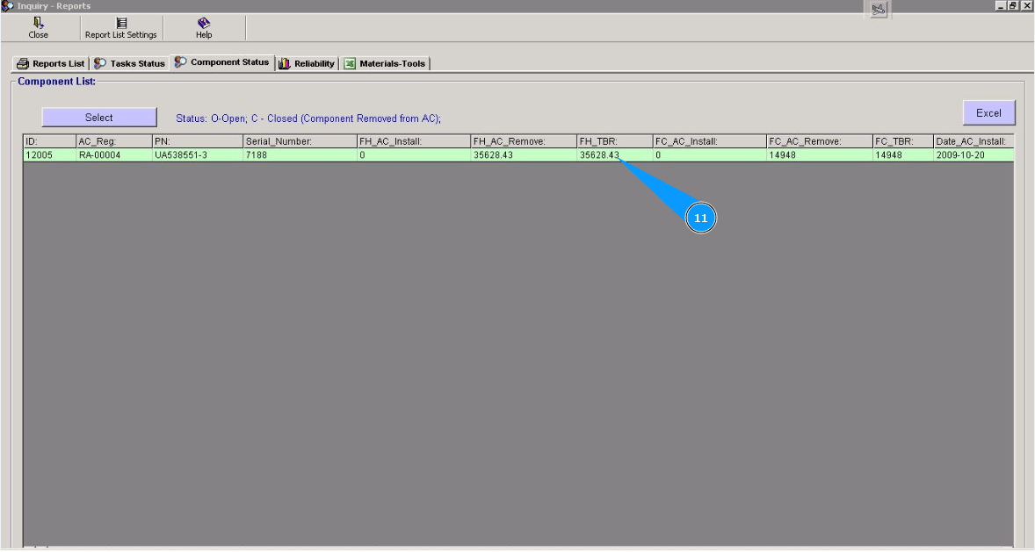
Task: Click the PN column header
Action: click(198, 141)
